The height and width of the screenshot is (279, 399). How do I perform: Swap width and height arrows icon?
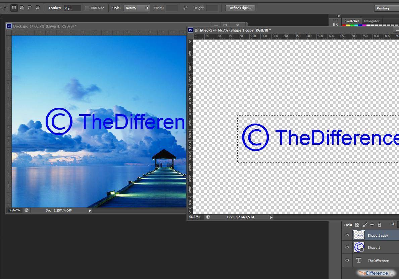click(185, 8)
